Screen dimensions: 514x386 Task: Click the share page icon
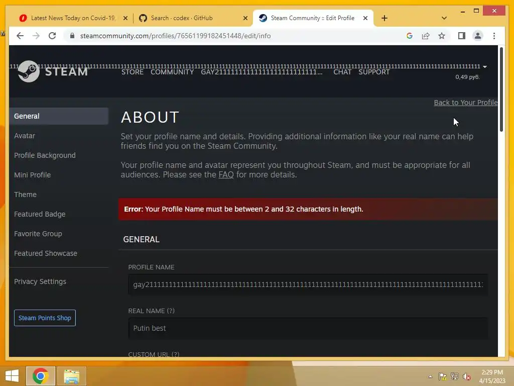coord(426,36)
